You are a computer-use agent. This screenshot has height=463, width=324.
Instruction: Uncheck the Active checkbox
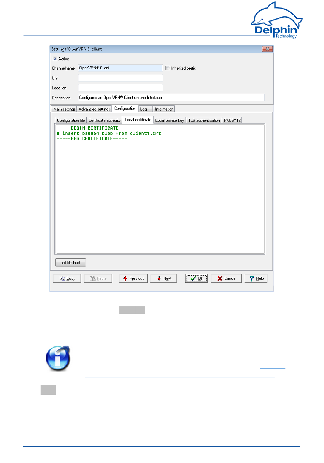click(x=55, y=59)
